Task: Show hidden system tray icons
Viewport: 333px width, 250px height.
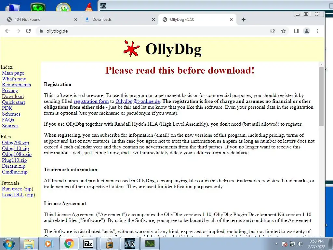Action: [276, 244]
